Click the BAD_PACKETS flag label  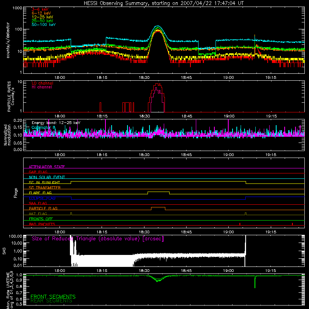42,224
